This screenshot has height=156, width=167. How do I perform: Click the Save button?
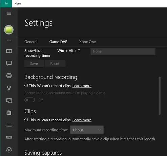click(x=34, y=64)
